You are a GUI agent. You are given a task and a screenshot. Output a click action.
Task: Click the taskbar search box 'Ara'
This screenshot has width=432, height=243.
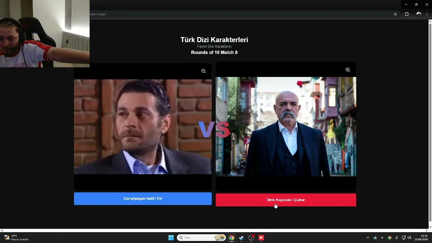pyautogui.click(x=201, y=238)
